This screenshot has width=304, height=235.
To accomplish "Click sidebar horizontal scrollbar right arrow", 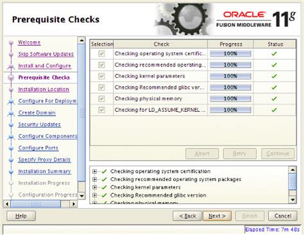I will pyautogui.click(x=74, y=204).
